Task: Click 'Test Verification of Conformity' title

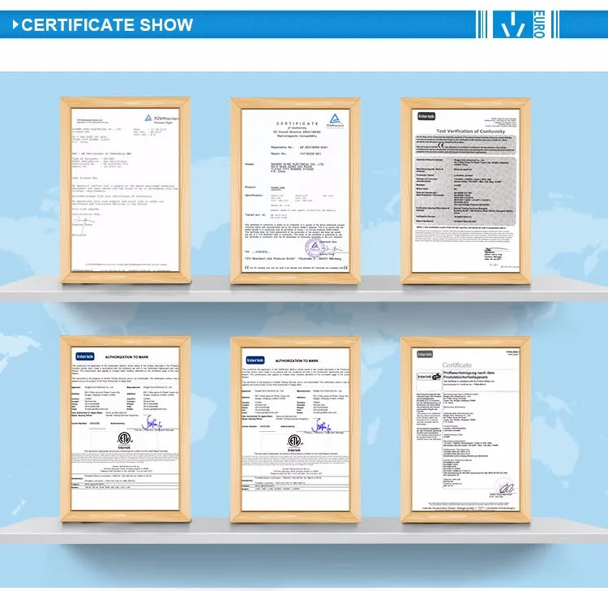Action: point(470,132)
